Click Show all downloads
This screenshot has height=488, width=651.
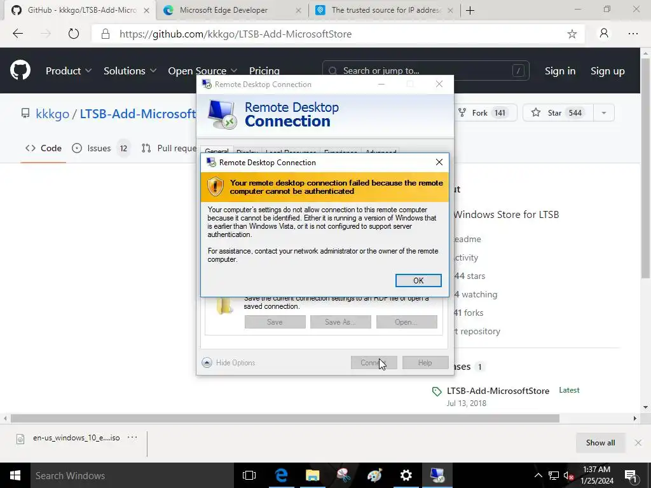click(600, 443)
